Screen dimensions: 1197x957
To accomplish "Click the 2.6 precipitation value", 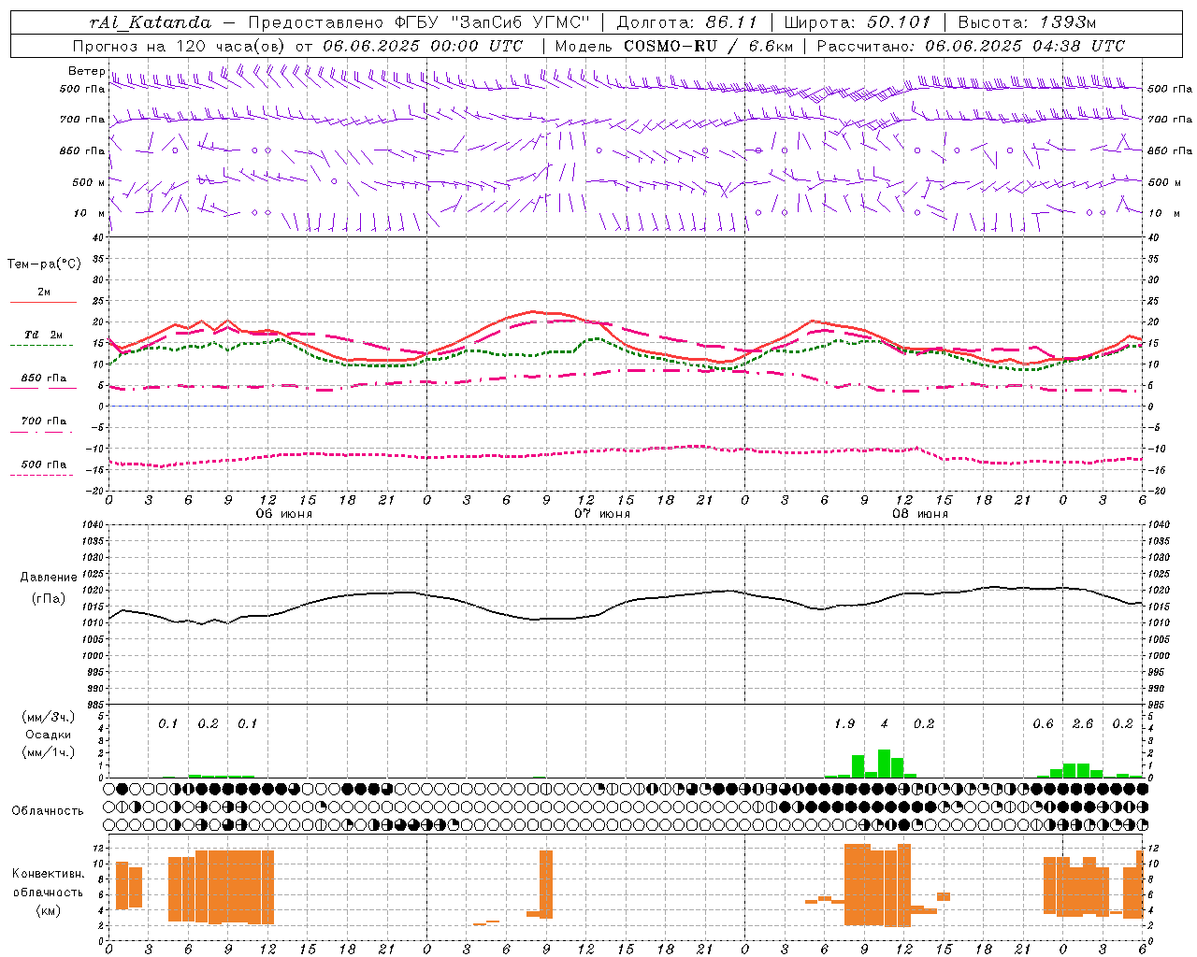I will pyautogui.click(x=1083, y=724).
